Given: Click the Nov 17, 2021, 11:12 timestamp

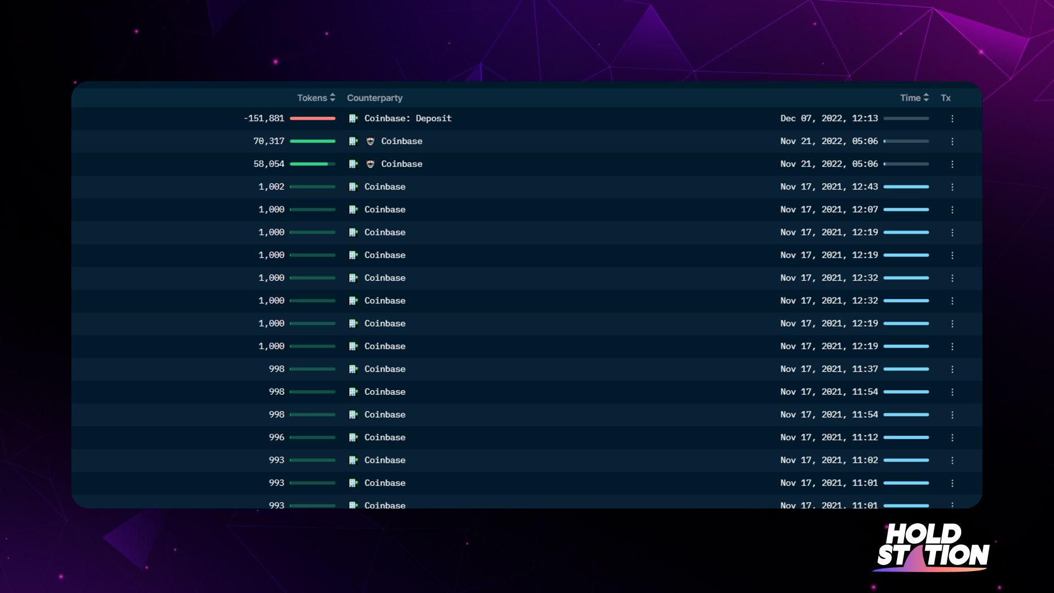Looking at the screenshot, I should pos(829,438).
